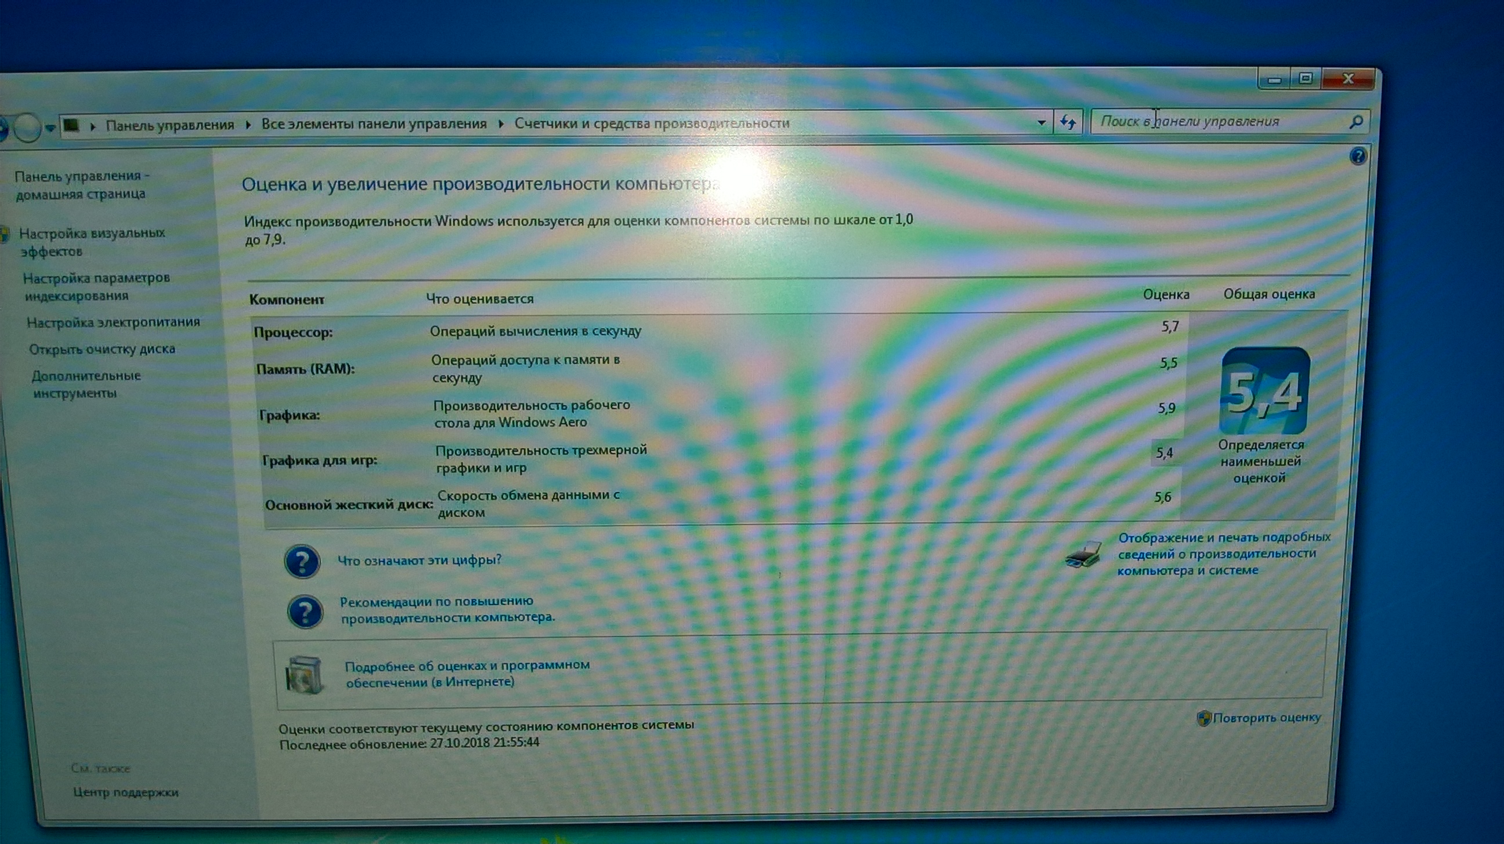This screenshot has width=1504, height=844.
Task: Click in the 'Поиск в панели управления' field
Action: click(1214, 122)
